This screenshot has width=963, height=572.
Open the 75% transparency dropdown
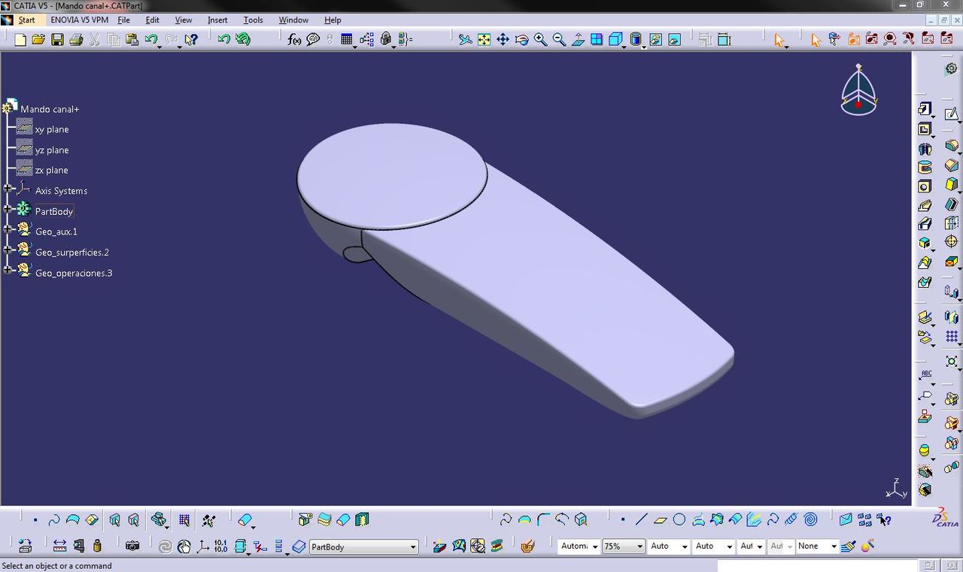(639, 546)
